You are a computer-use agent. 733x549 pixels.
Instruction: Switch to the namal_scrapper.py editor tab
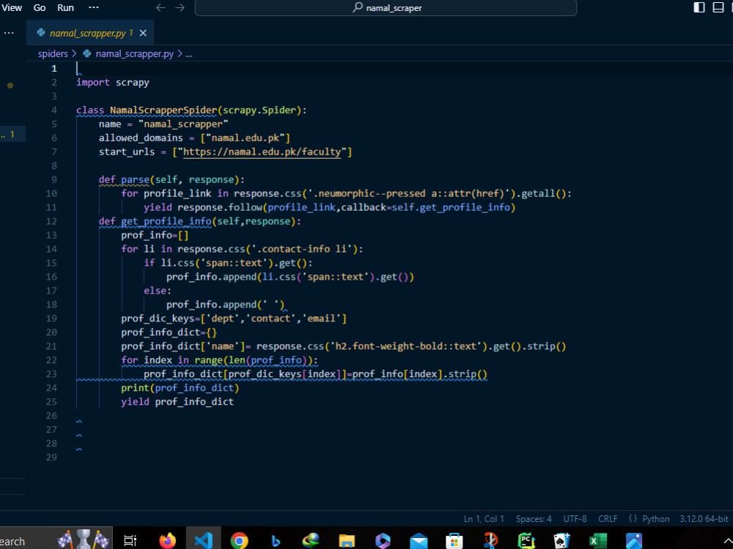click(x=90, y=33)
